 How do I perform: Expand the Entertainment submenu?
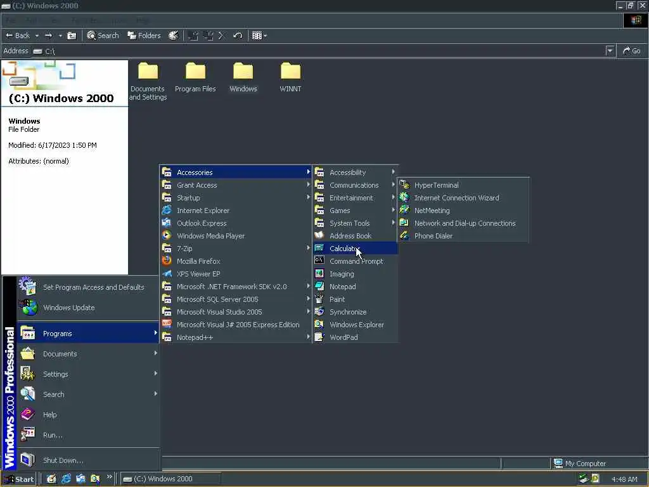(x=355, y=198)
